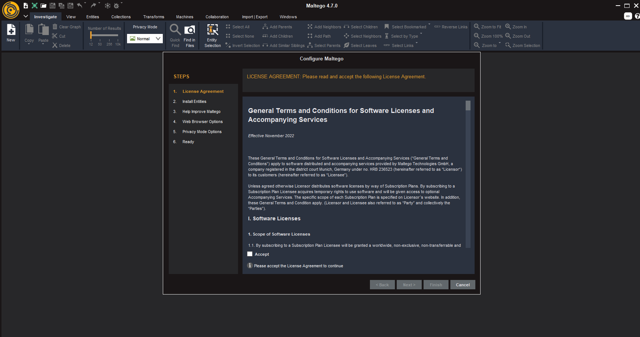The width and height of the screenshot is (640, 337).
Task: Click Select All in the ribbon
Action: click(238, 27)
